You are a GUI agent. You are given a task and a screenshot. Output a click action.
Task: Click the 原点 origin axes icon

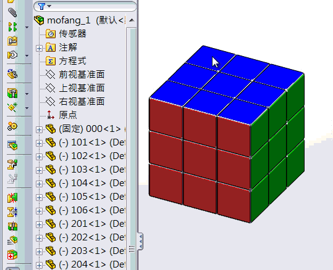(x=51, y=115)
